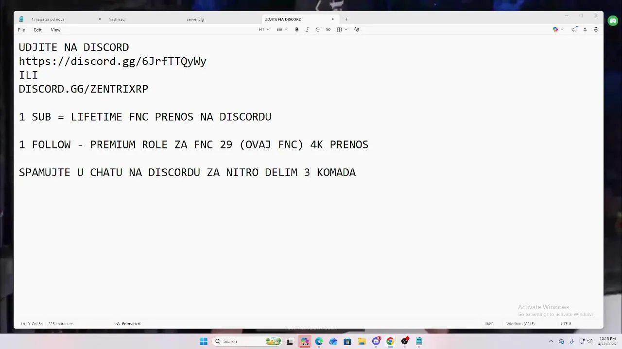This screenshot has width=622, height=349.
Task: Open Discord from the taskbar
Action: tap(376, 341)
